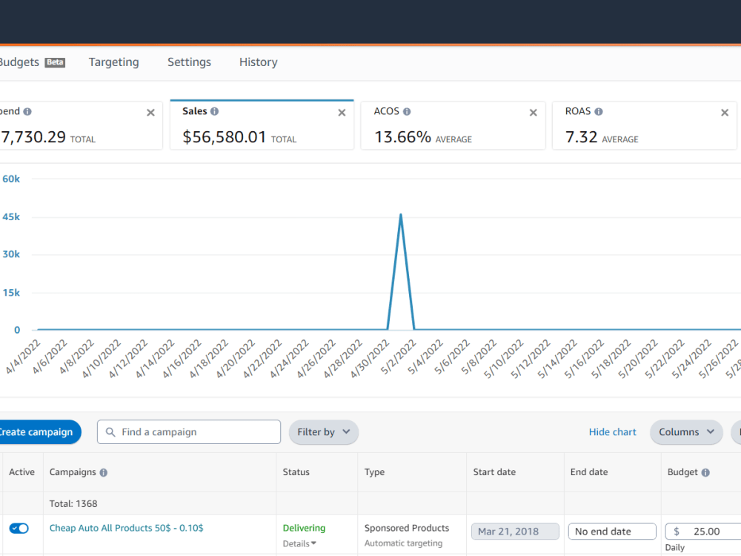The height and width of the screenshot is (556, 741).
Task: Switch to the Targeting tab
Action: point(114,62)
